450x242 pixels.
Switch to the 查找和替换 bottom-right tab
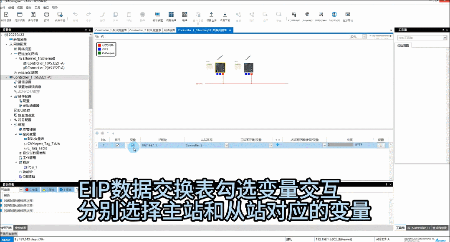(440, 228)
